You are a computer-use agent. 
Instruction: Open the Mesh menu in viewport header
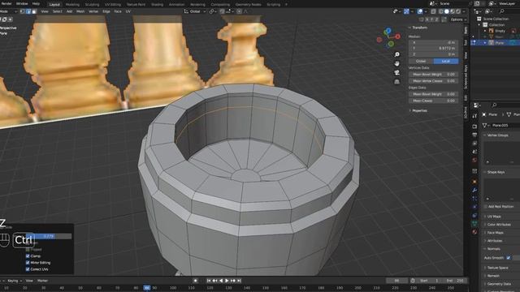click(80, 11)
